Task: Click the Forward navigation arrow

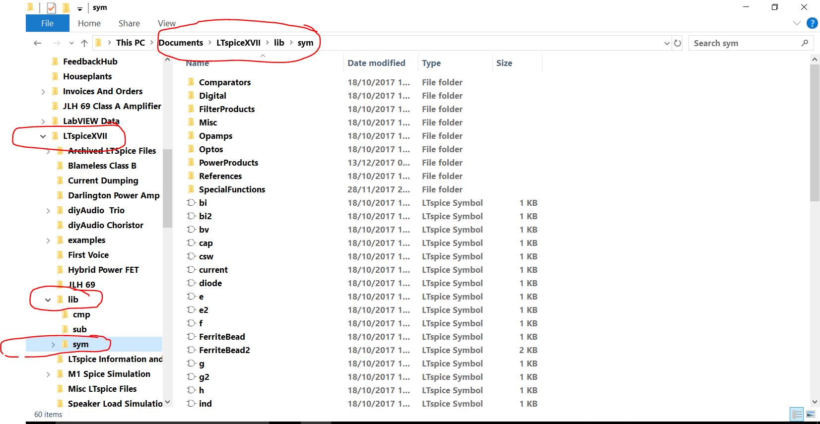Action: click(57, 43)
